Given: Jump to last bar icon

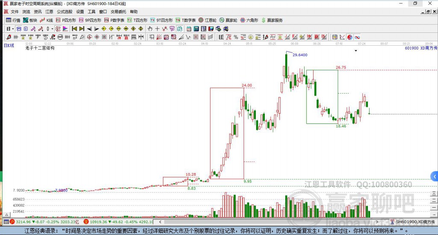Looking at the screenshot, I should click(82, 29).
